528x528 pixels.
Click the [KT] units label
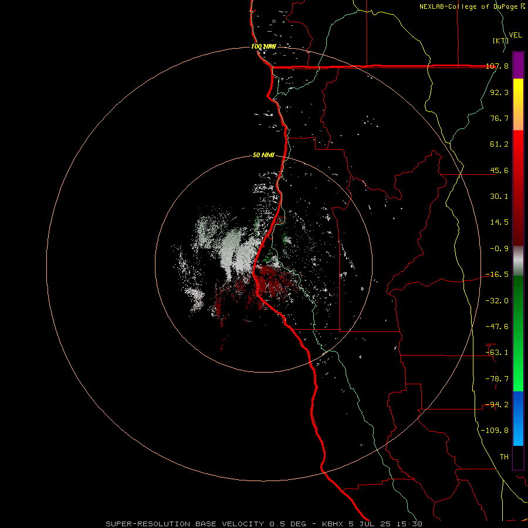500,40
